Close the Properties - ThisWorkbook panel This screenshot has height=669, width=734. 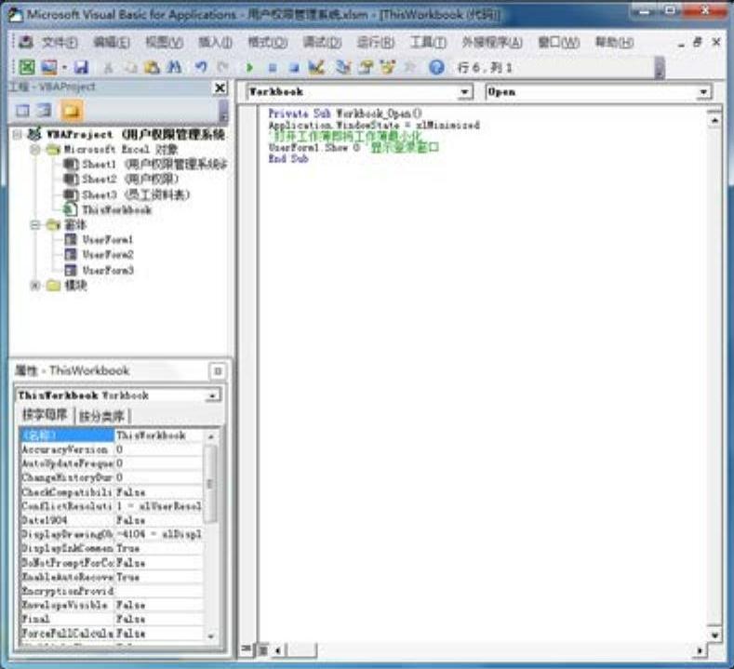click(218, 371)
